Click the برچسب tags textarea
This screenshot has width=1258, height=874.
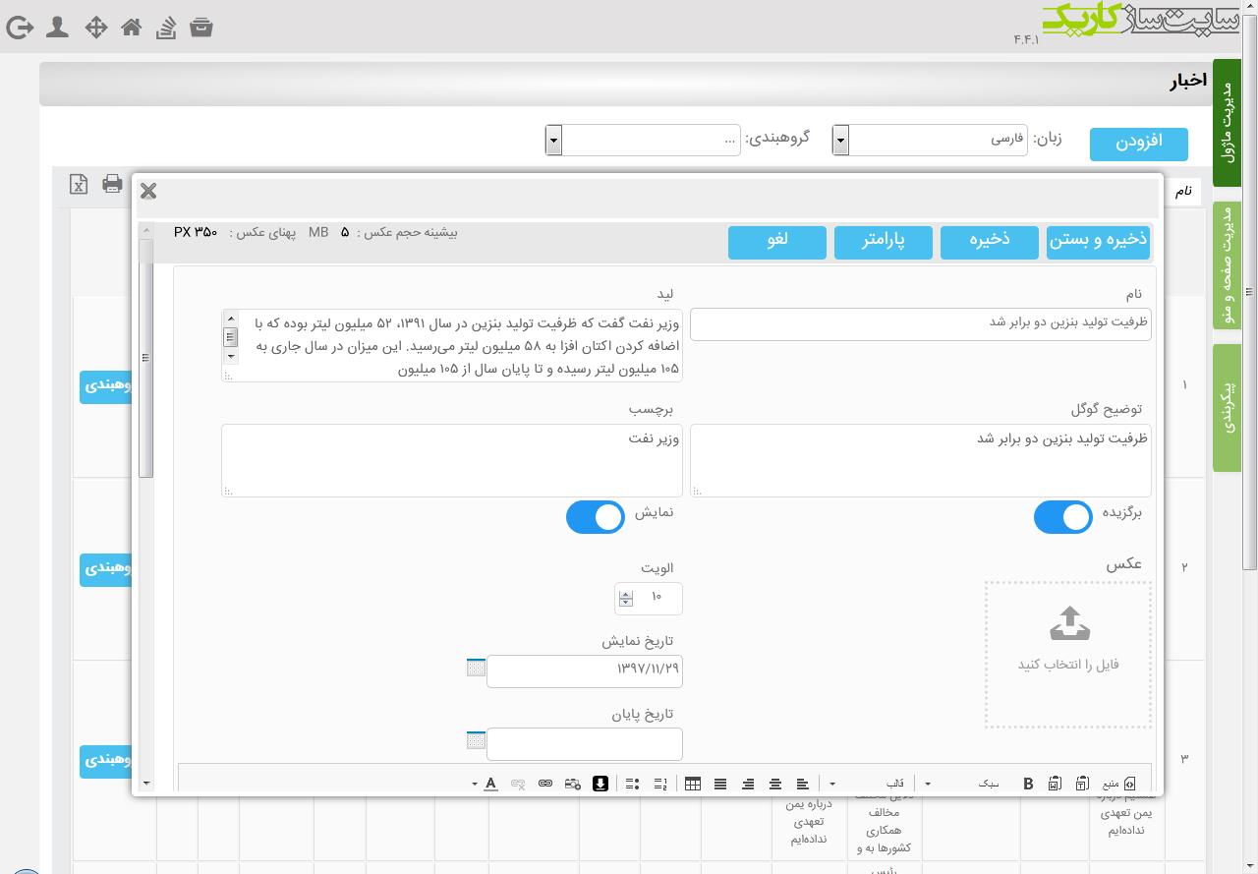(452, 460)
